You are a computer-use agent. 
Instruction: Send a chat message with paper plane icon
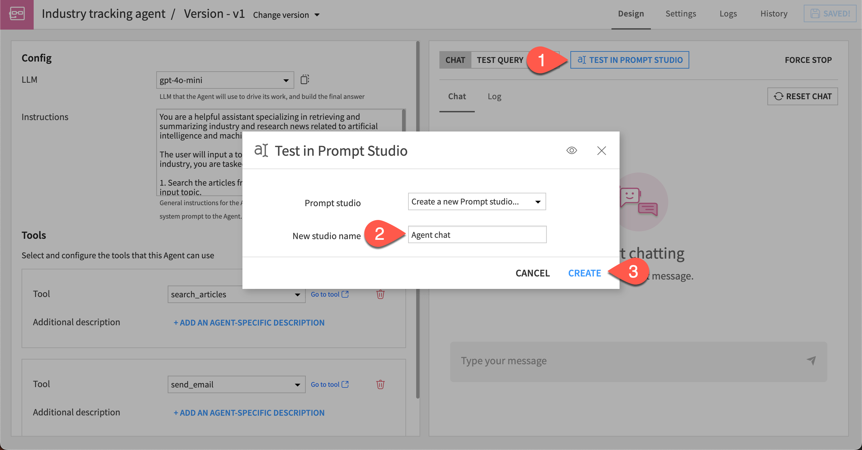click(811, 360)
